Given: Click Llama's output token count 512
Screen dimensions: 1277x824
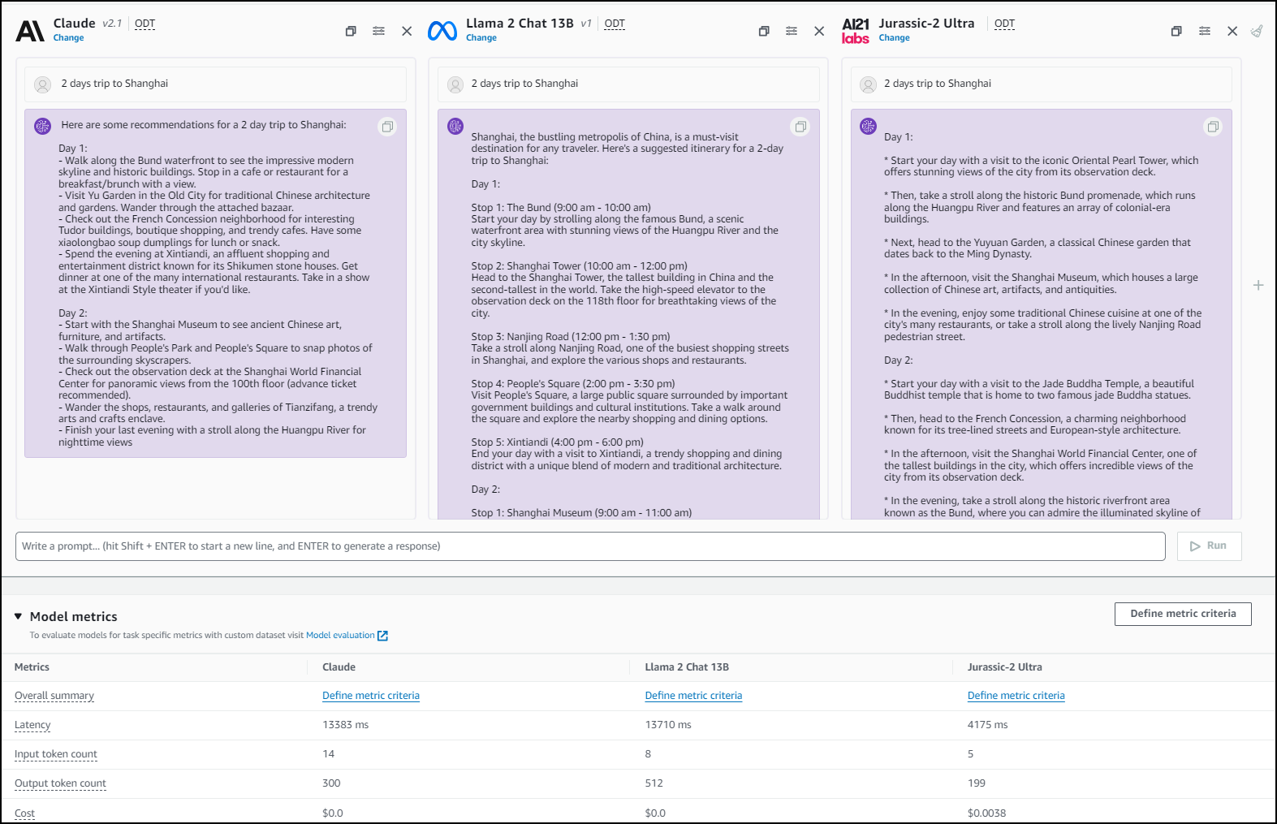Looking at the screenshot, I should pos(654,783).
